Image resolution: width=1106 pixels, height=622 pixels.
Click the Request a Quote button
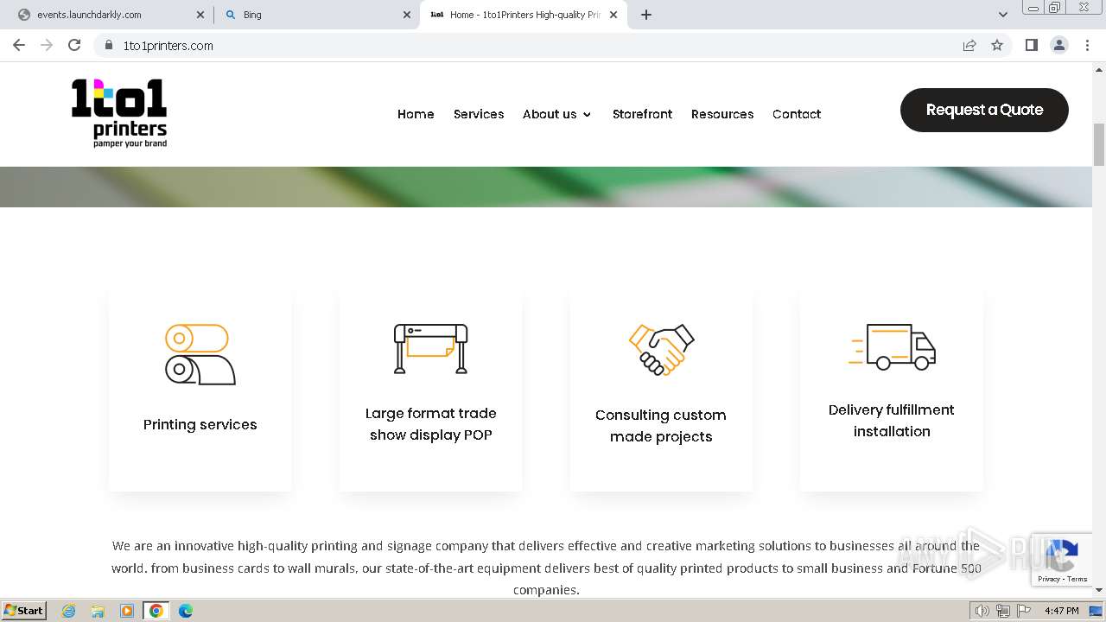[x=984, y=110]
